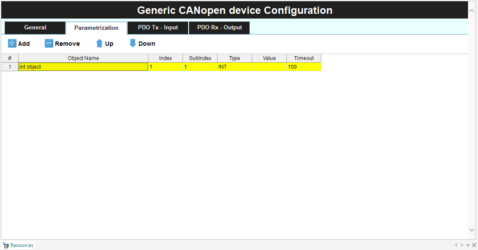Open the PDO Rx - Output tab

[219, 28]
